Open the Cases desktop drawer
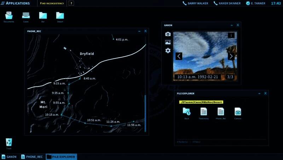283x160 pixels. [26, 16]
